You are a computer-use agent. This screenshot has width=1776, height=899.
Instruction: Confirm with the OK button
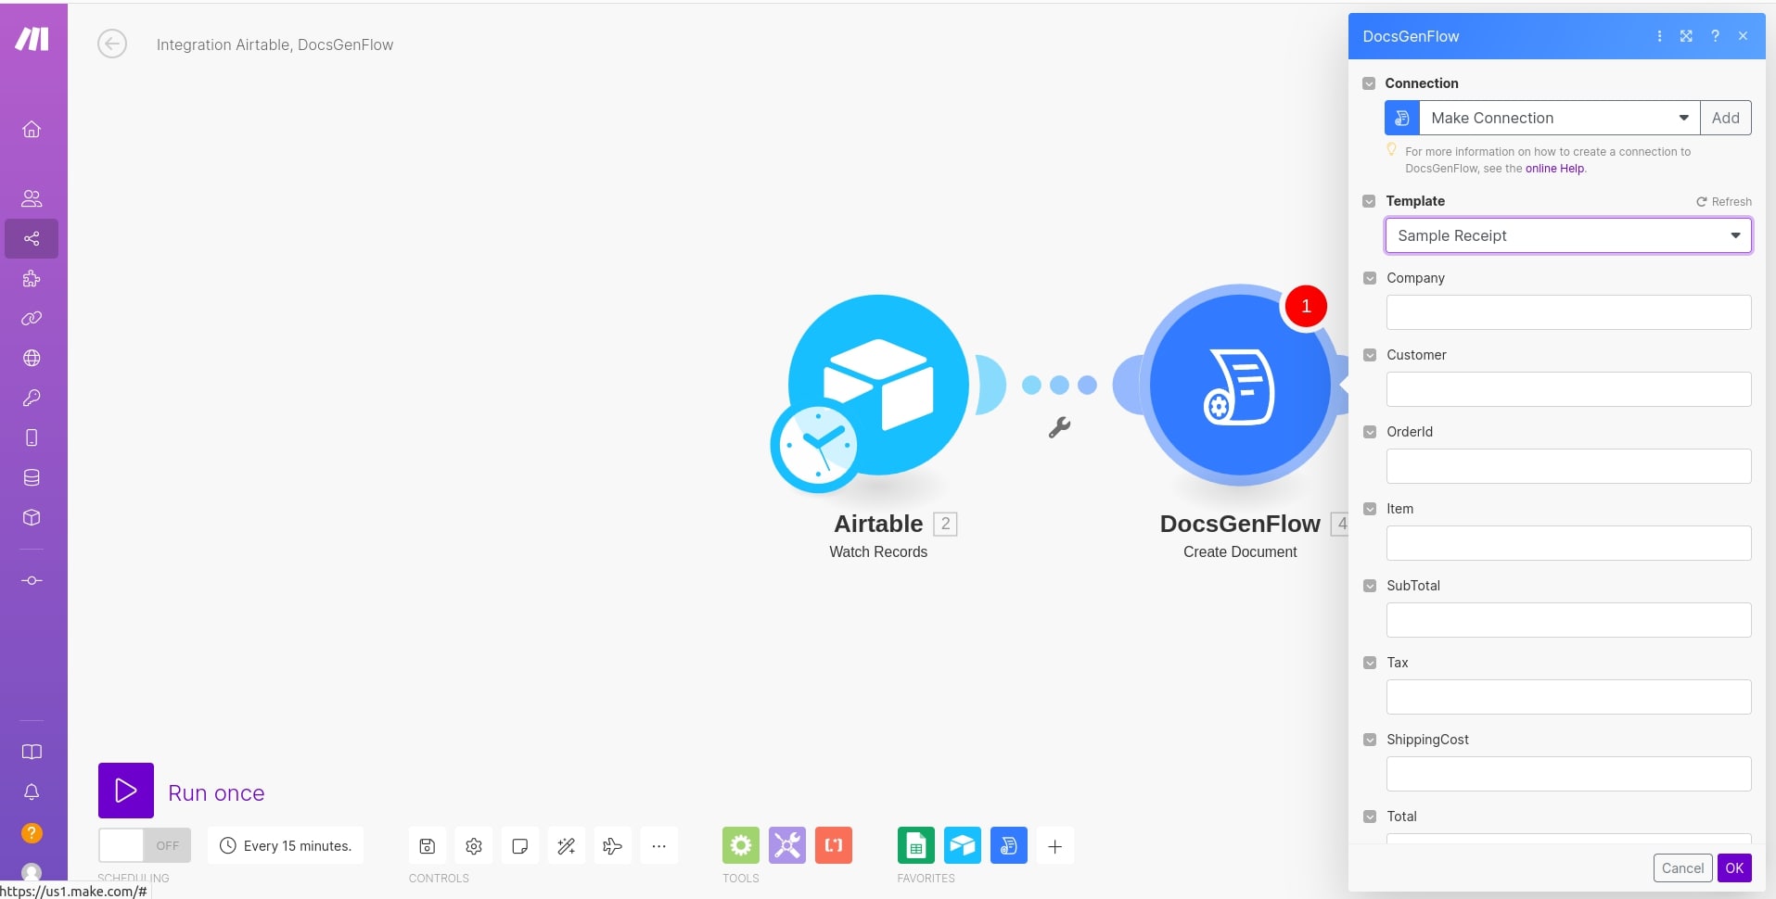1734,868
